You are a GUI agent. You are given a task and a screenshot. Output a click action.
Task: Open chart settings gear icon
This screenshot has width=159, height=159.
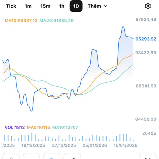pyautogui.click(x=148, y=6)
